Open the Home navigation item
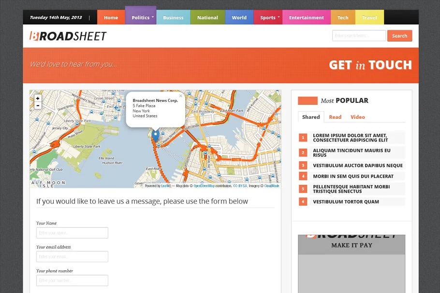The height and width of the screenshot is (293, 440). coord(111,17)
